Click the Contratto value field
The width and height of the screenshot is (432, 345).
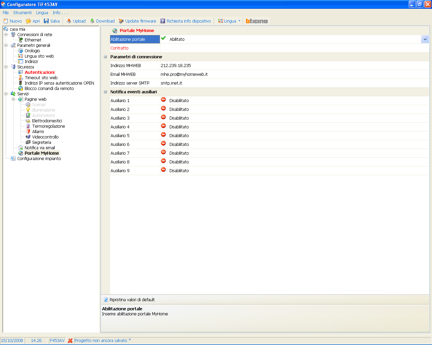(295, 48)
